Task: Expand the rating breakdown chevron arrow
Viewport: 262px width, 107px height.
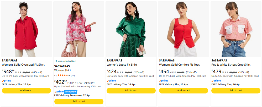Action: (69, 75)
